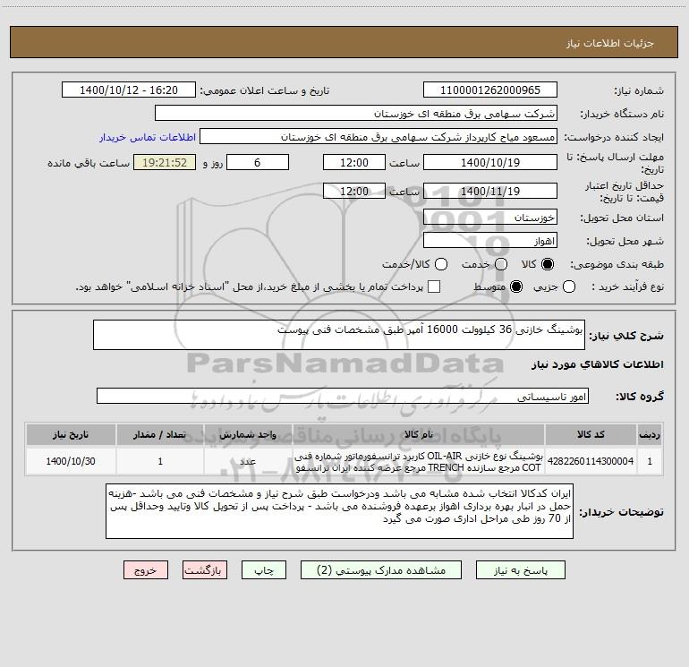Click اطلاعات کالاهای مورد نیاز section heading

coord(598,364)
